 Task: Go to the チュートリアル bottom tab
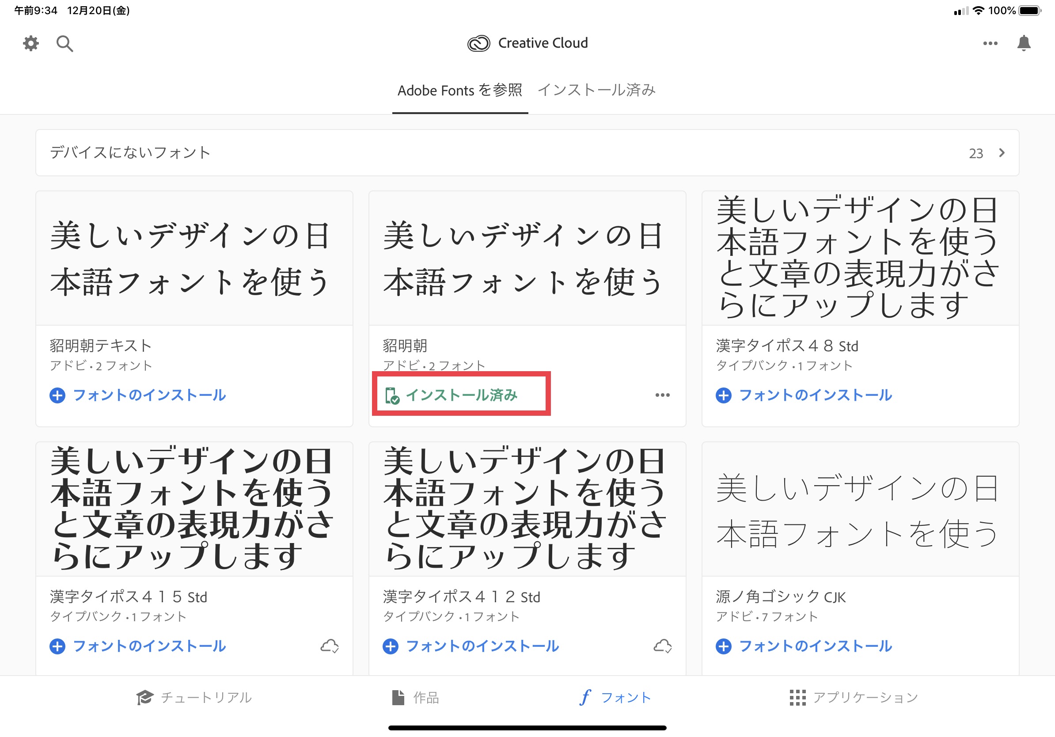tap(194, 698)
